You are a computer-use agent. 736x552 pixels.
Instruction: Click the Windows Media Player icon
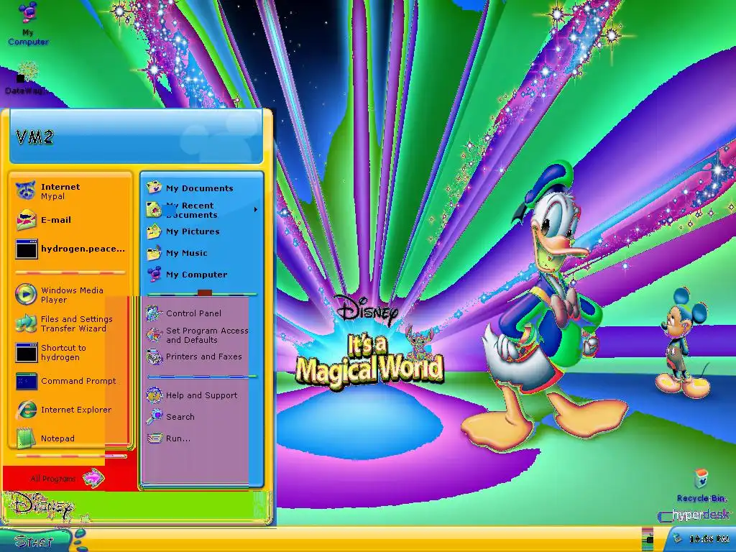click(x=26, y=294)
